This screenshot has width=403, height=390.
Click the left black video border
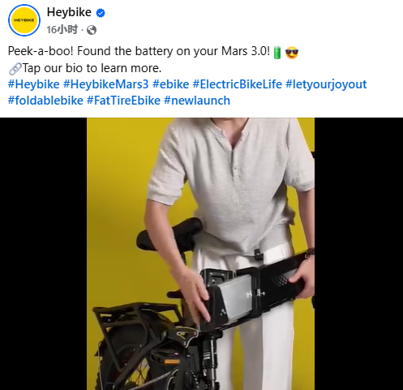tap(43, 254)
